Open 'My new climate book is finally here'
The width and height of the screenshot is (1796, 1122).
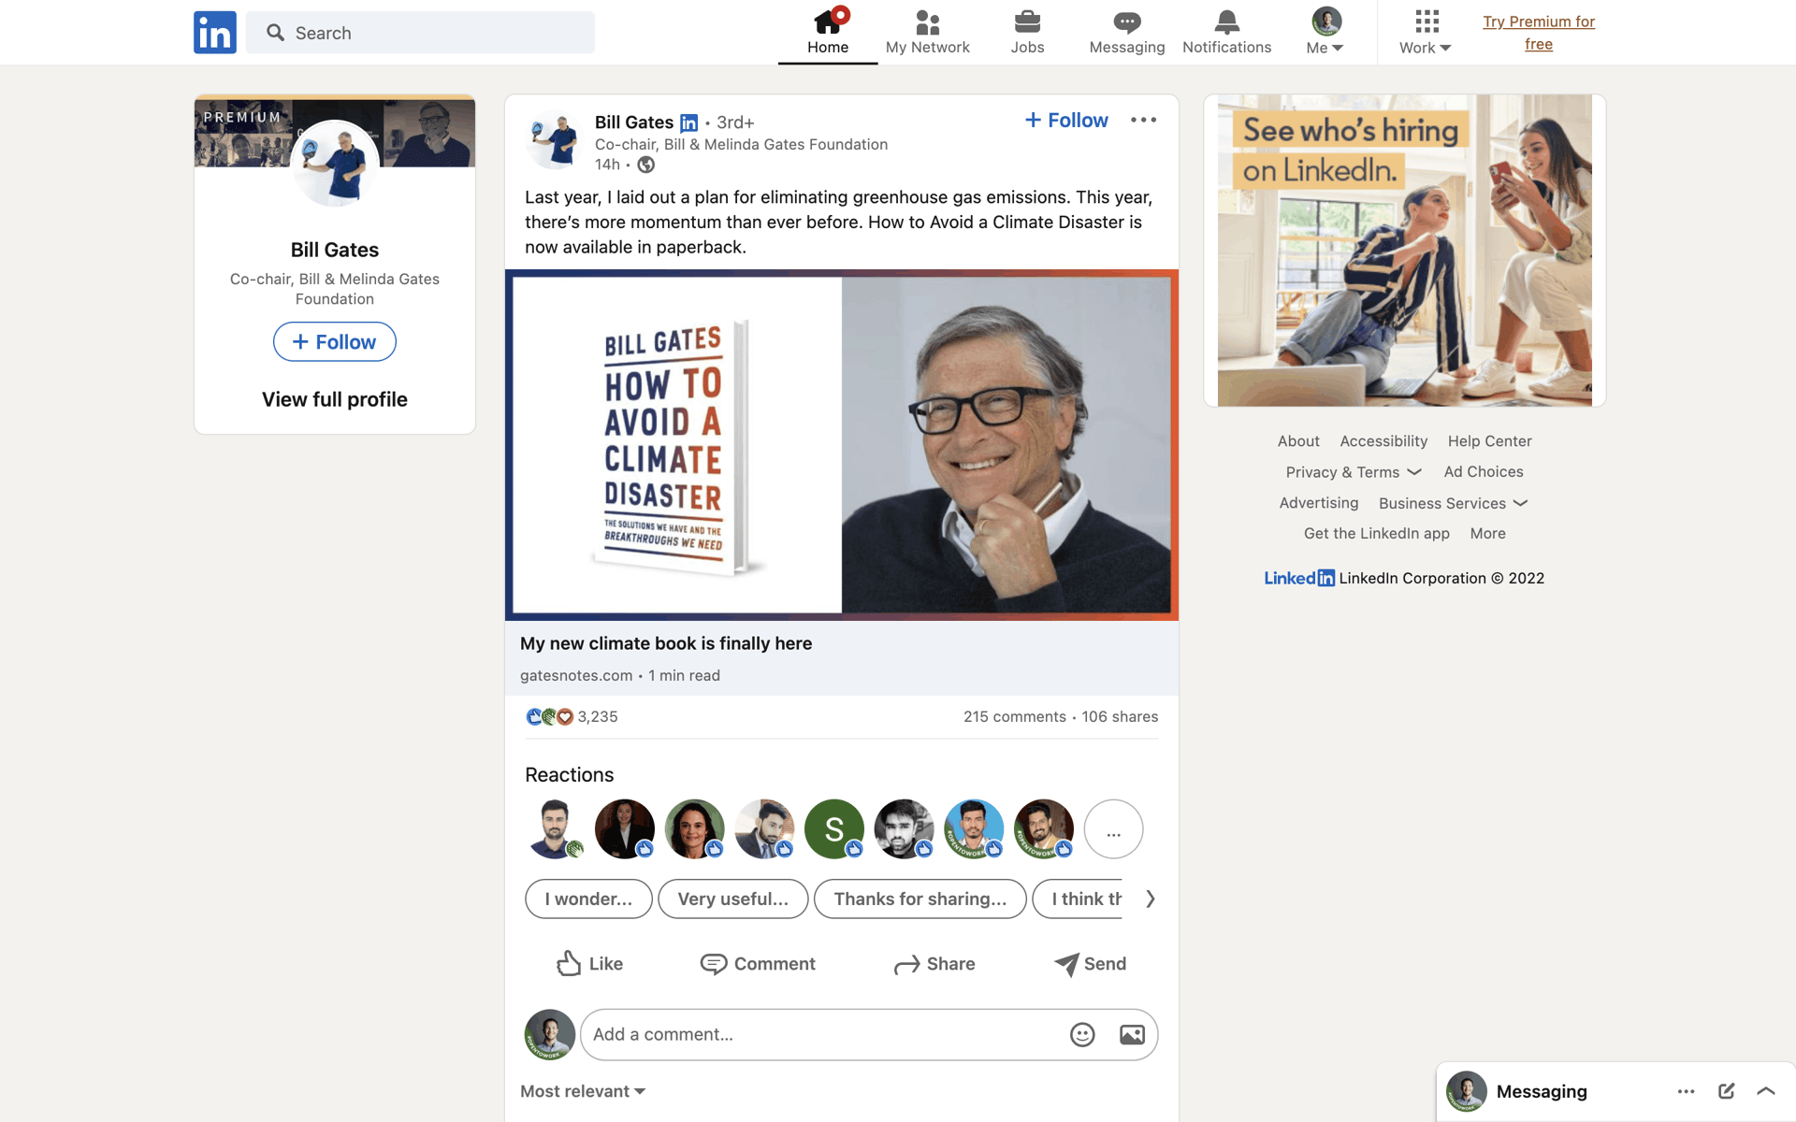tap(666, 643)
